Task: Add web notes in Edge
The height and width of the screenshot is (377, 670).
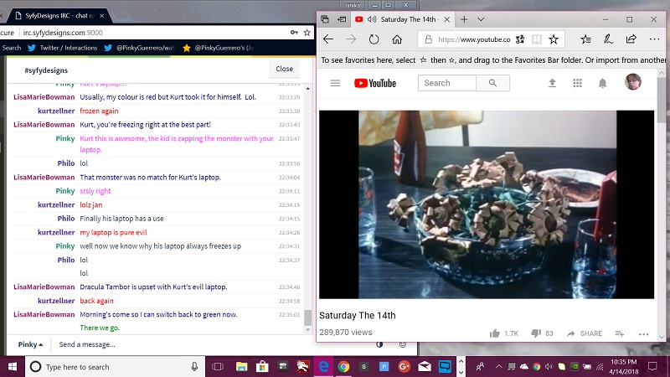Action: pos(608,39)
